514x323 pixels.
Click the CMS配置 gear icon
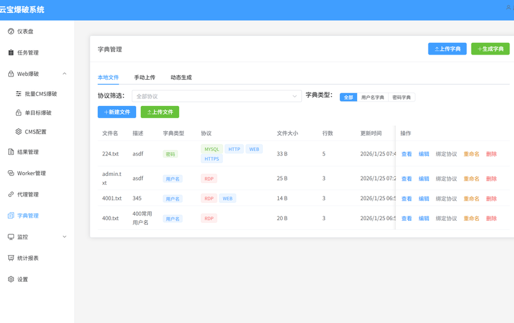19,132
